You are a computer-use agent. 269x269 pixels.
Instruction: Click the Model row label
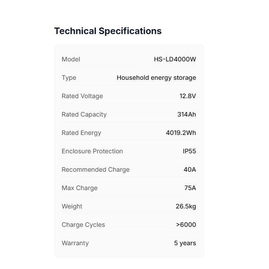(71, 59)
